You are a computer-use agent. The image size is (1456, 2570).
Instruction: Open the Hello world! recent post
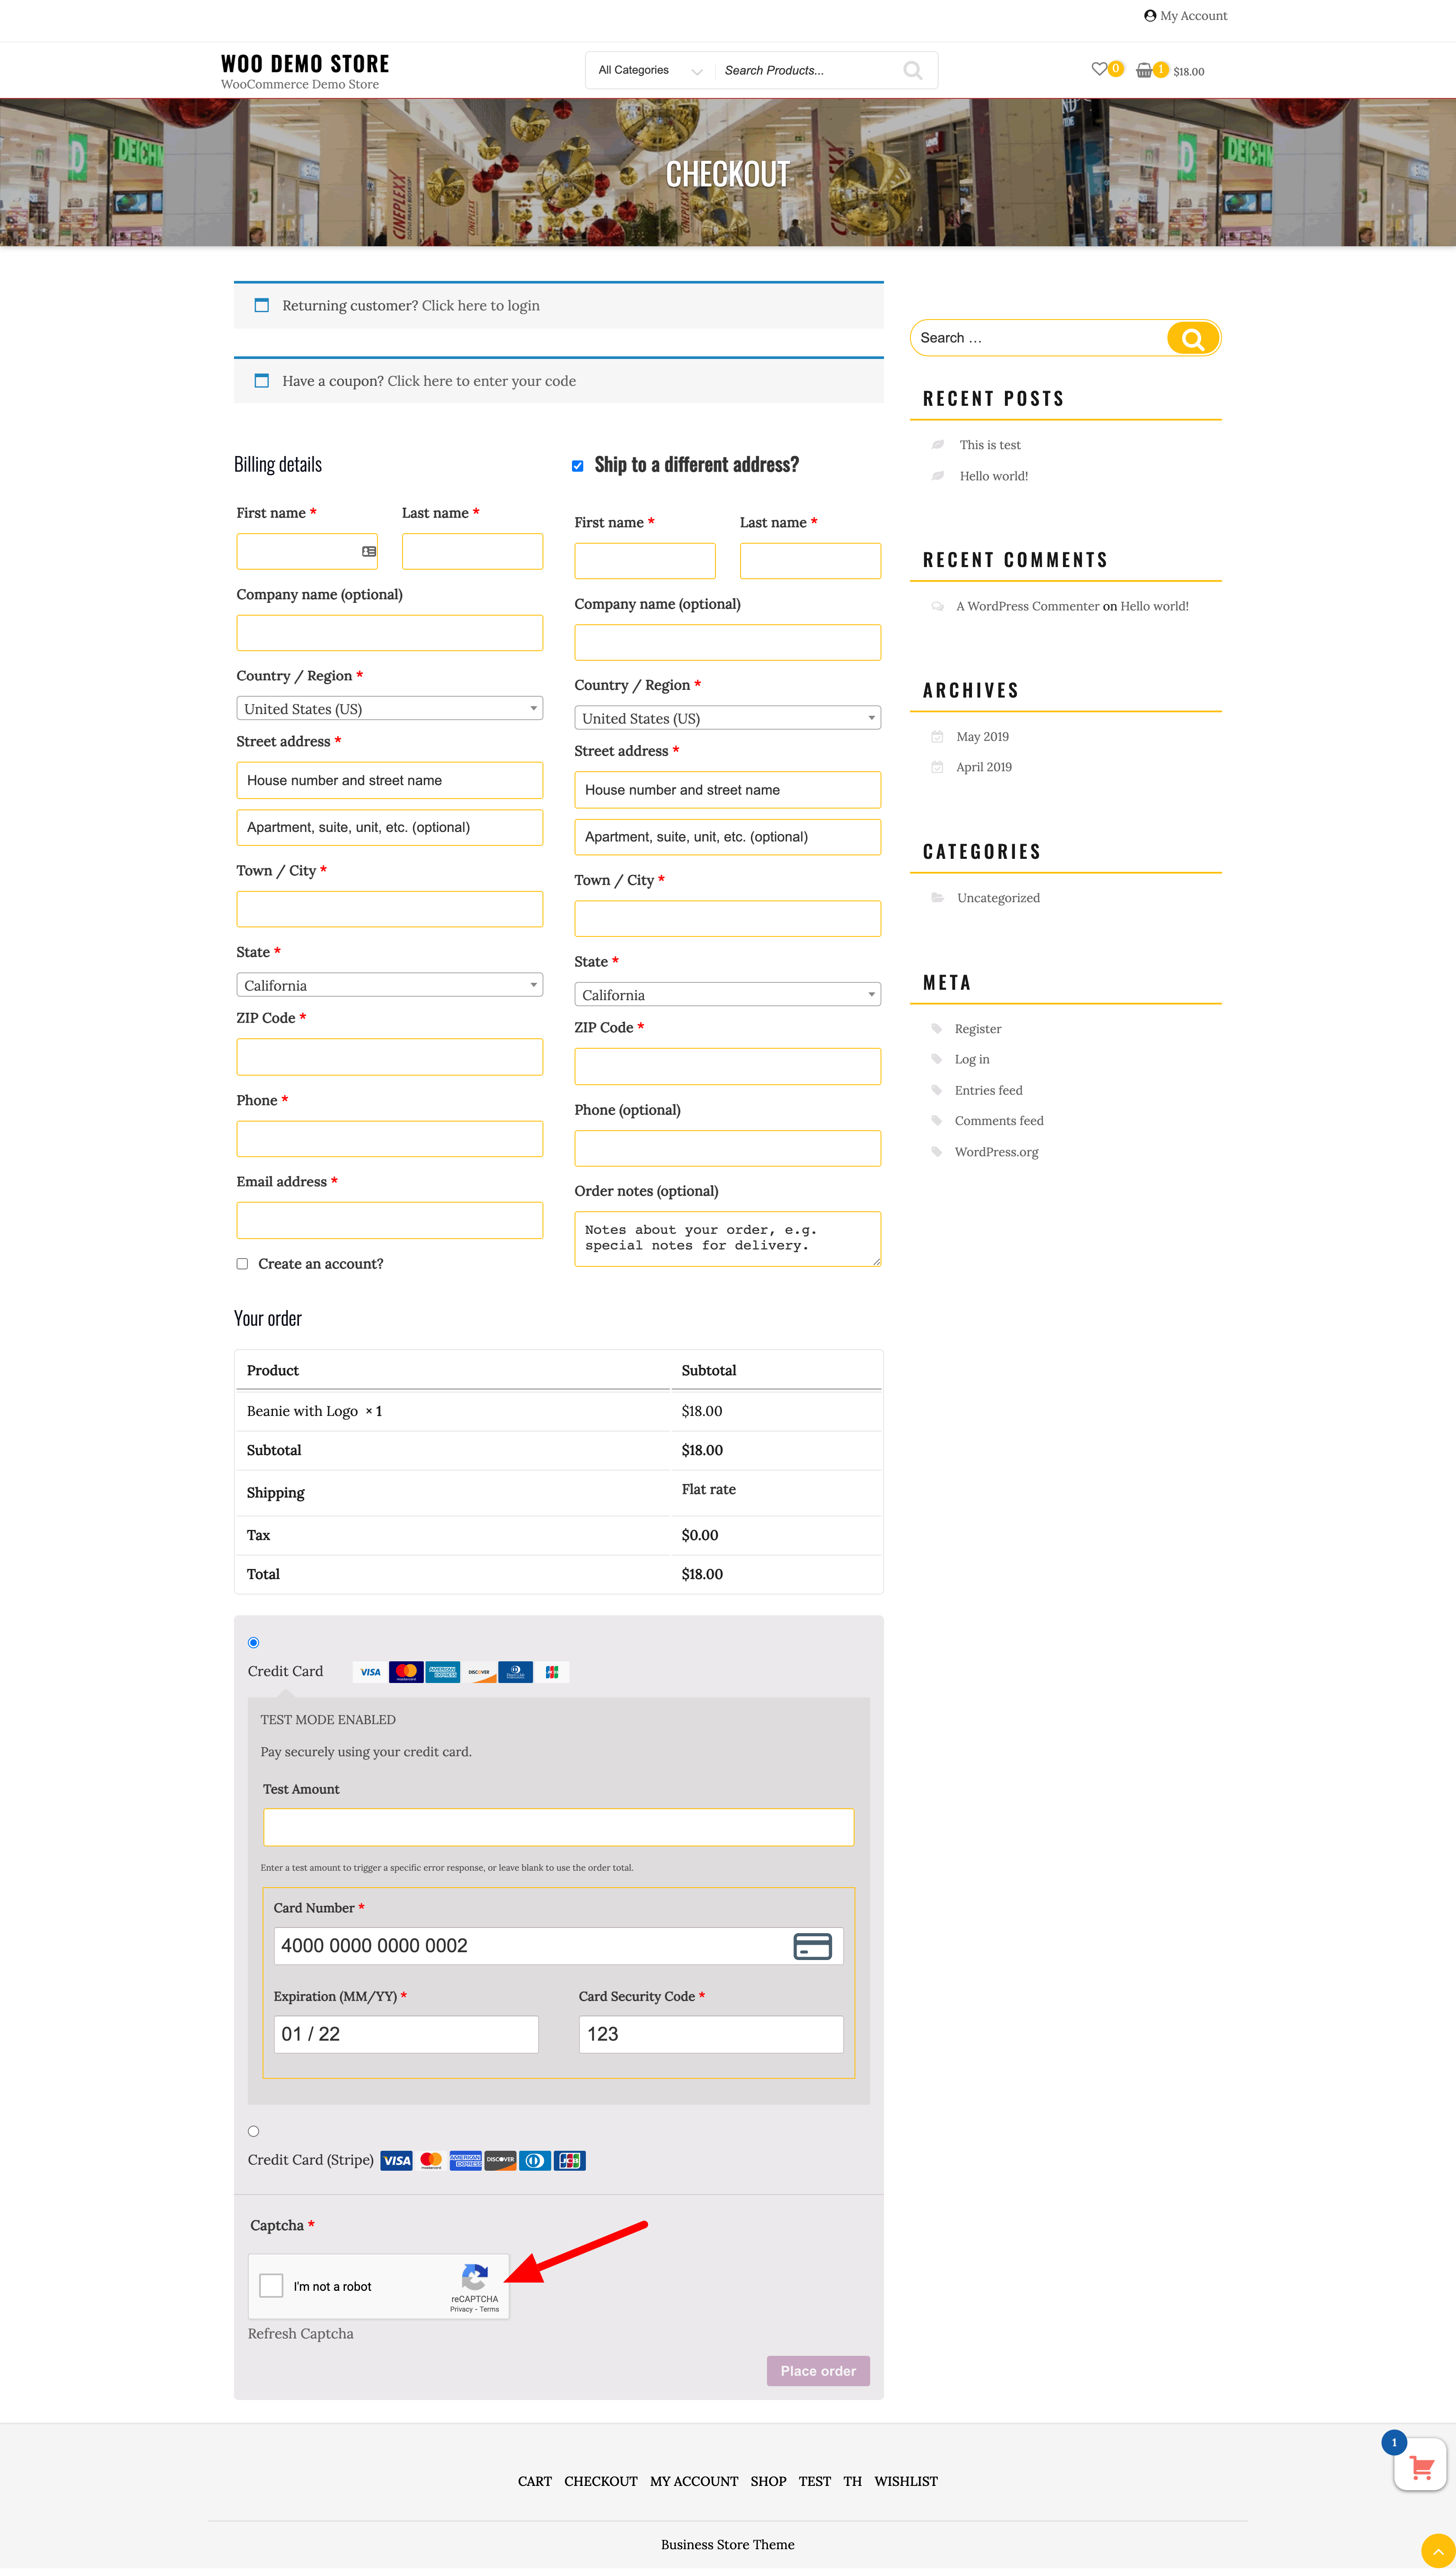coord(994,476)
